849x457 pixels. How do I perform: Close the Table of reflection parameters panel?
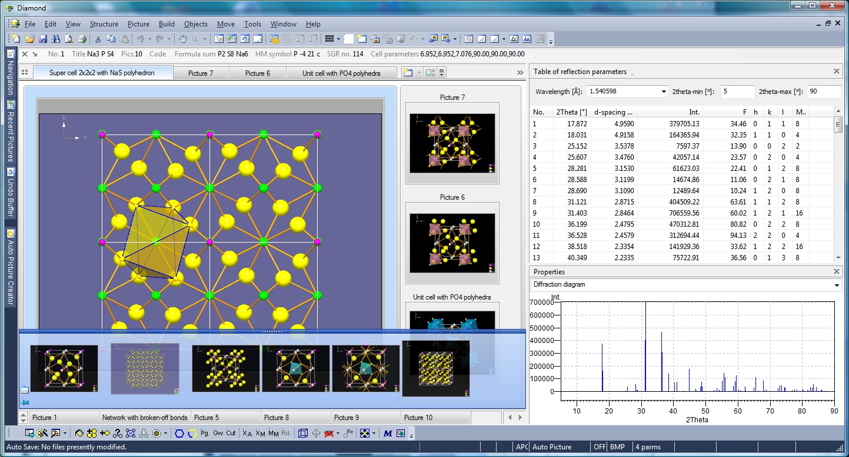837,71
